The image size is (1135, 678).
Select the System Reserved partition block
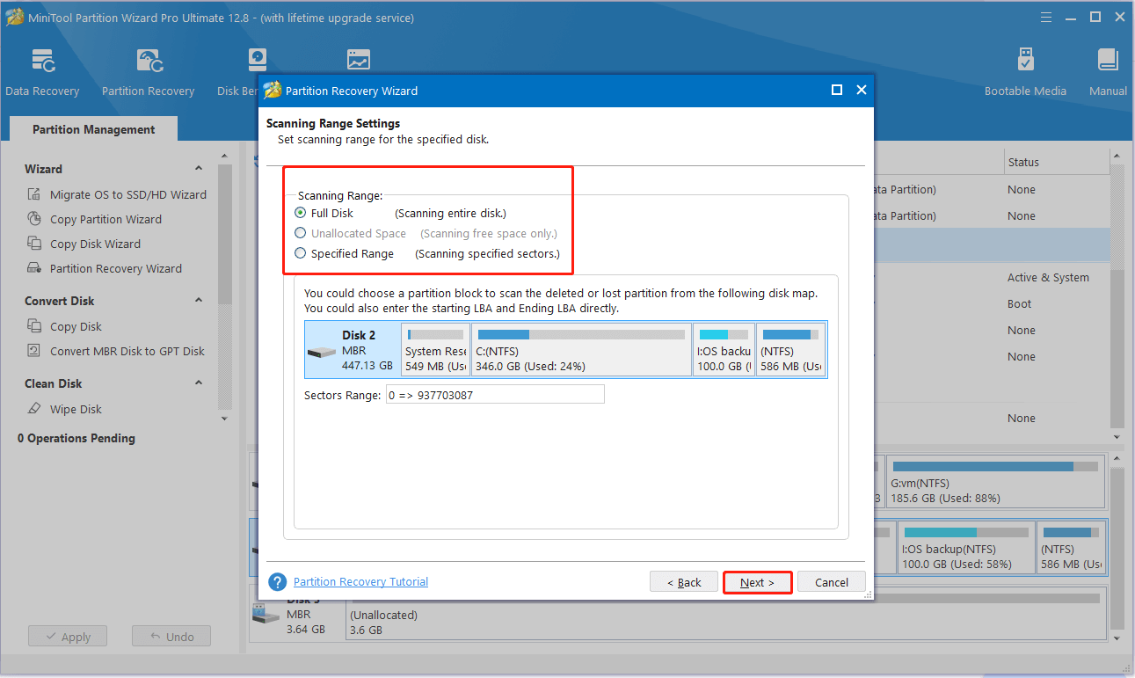[435, 350]
